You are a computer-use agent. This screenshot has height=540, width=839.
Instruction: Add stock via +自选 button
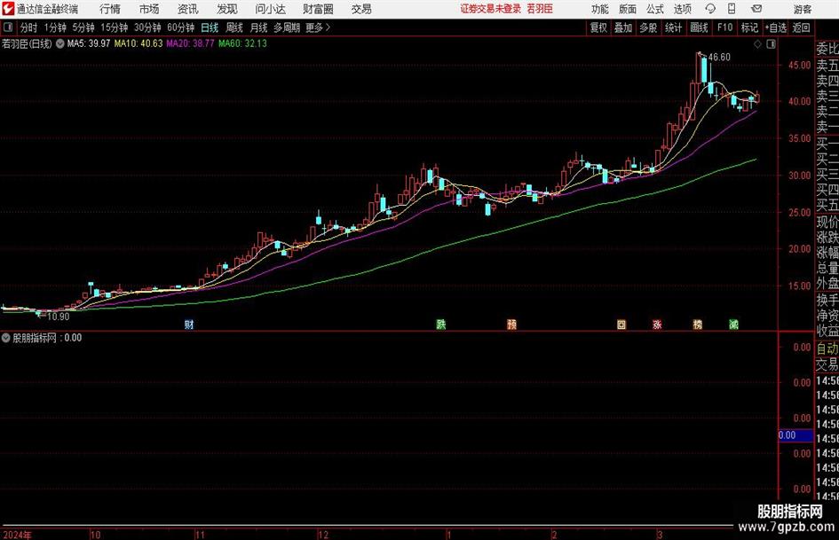tap(775, 27)
